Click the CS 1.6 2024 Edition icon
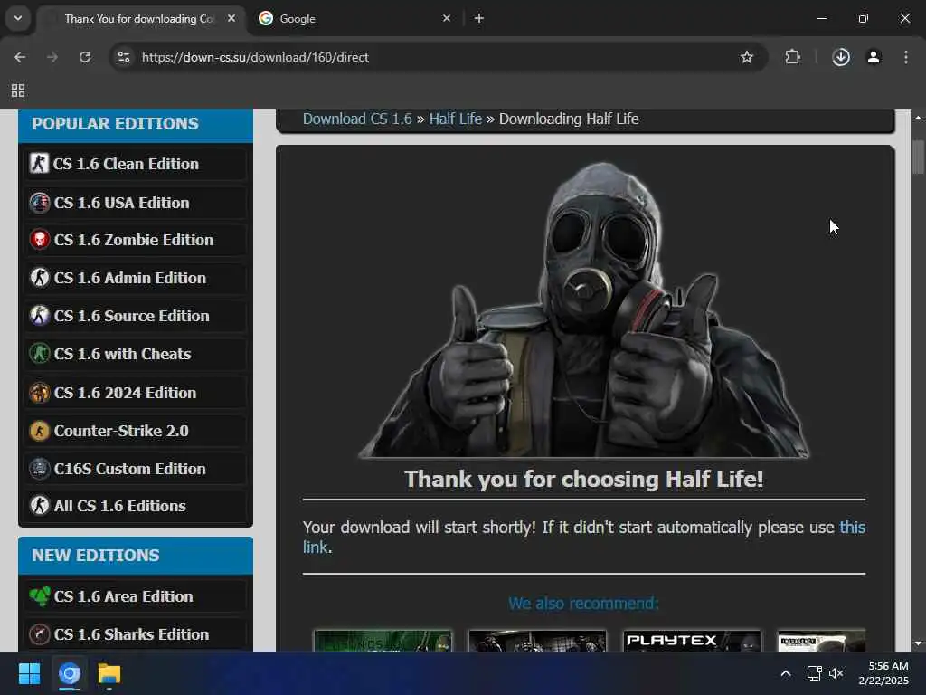 [x=40, y=393]
